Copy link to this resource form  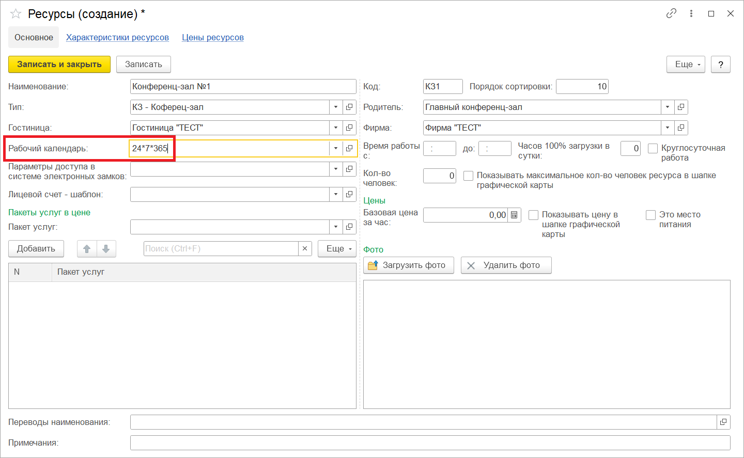[671, 13]
